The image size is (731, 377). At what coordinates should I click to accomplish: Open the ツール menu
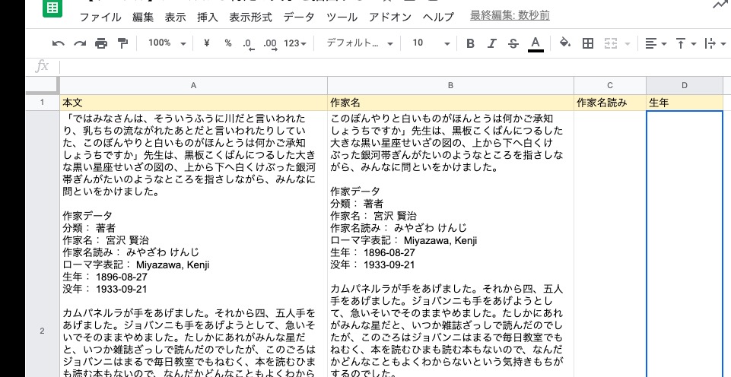point(342,17)
